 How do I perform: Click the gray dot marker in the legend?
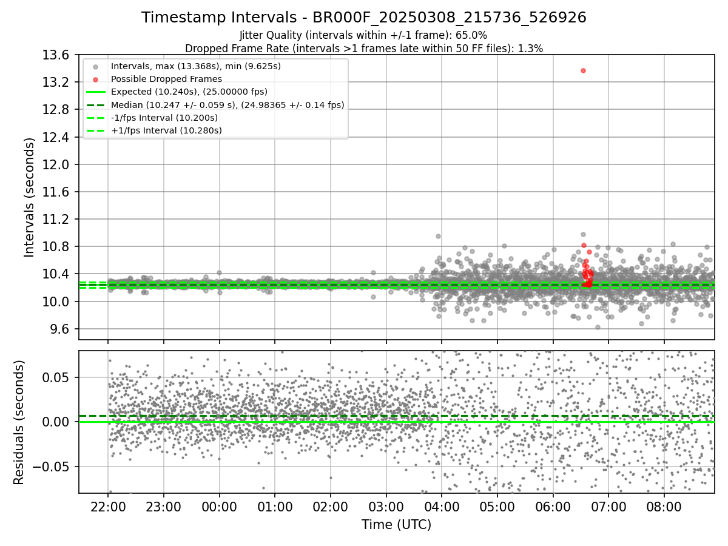coord(96,66)
